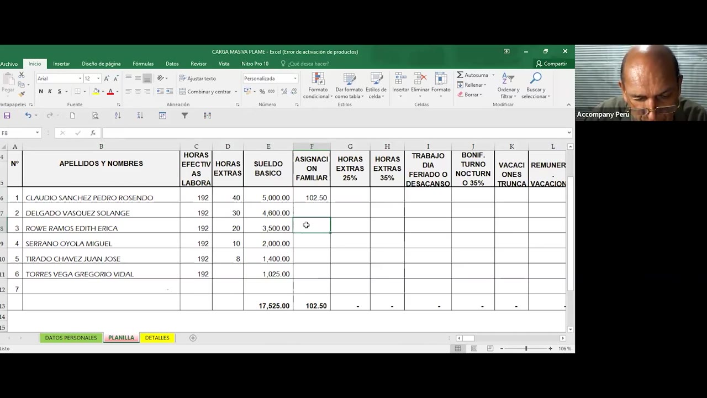The width and height of the screenshot is (707, 398).
Task: Open the Arial font name dropdown
Action: (80, 78)
